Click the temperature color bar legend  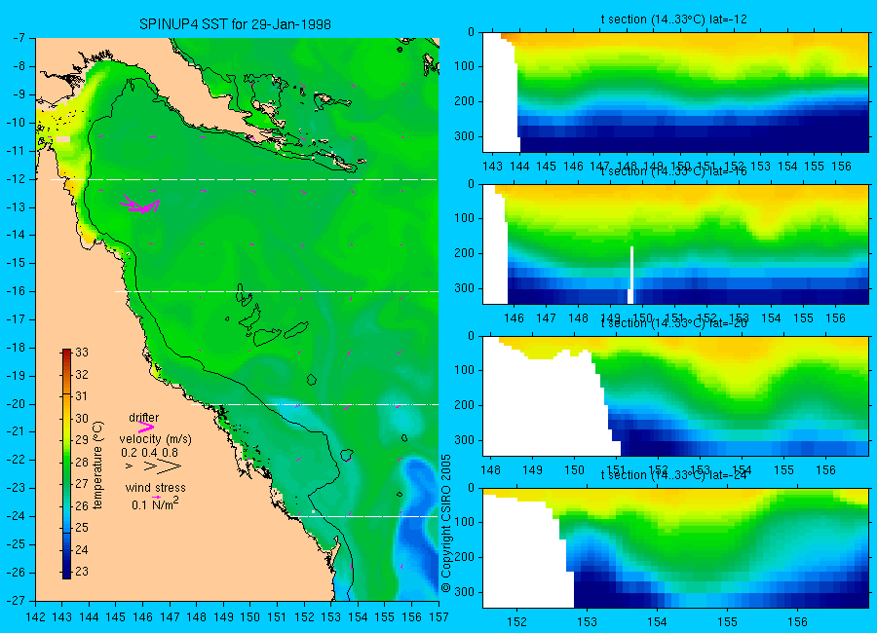[x=66, y=464]
